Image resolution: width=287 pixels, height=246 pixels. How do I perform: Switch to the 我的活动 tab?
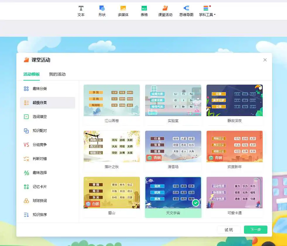57,74
